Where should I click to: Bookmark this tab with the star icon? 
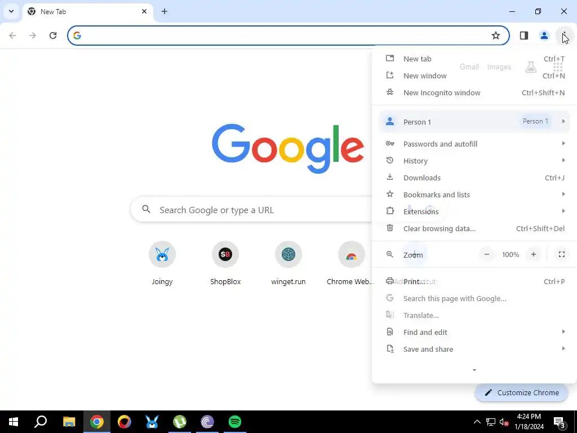click(x=496, y=36)
